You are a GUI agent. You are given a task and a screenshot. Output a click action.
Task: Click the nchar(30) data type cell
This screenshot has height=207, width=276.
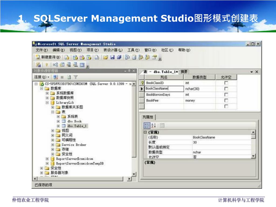click(199, 89)
